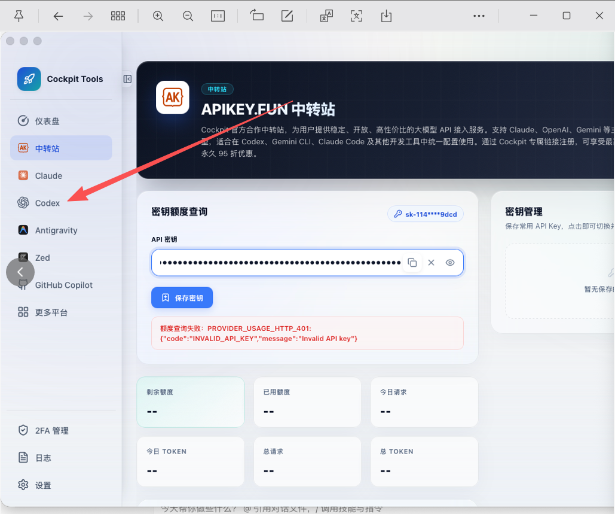Viewport: 615px width, 514px height.
Task: Translate text in the image
Action: tap(326, 16)
